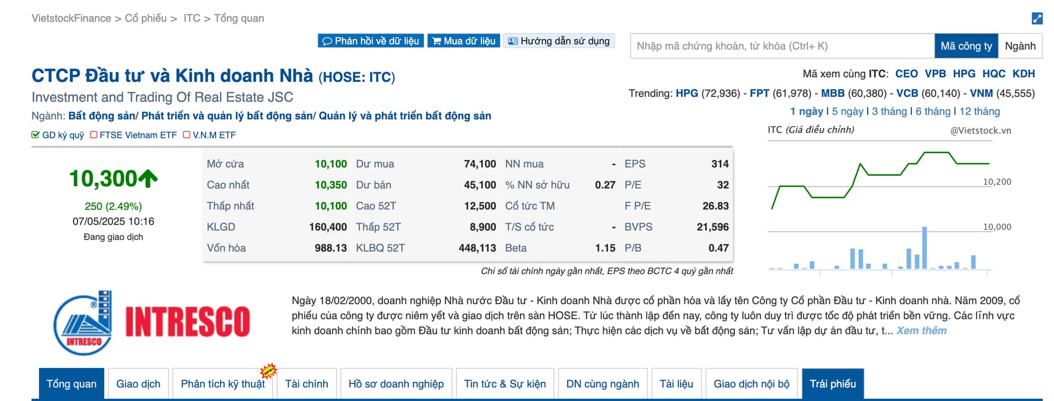Click the stock code search input field

(782, 46)
